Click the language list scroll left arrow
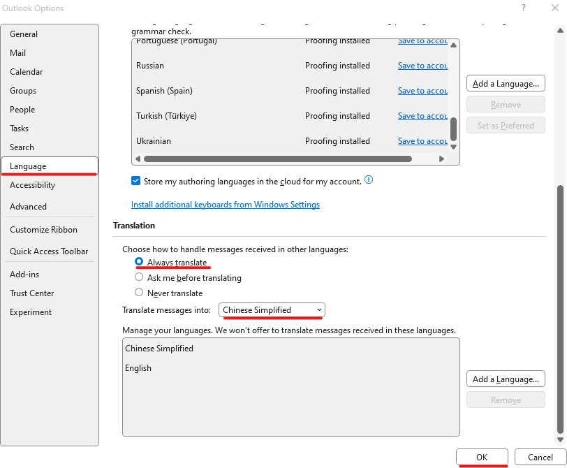Viewport: 567px width, 468px height. click(138, 159)
